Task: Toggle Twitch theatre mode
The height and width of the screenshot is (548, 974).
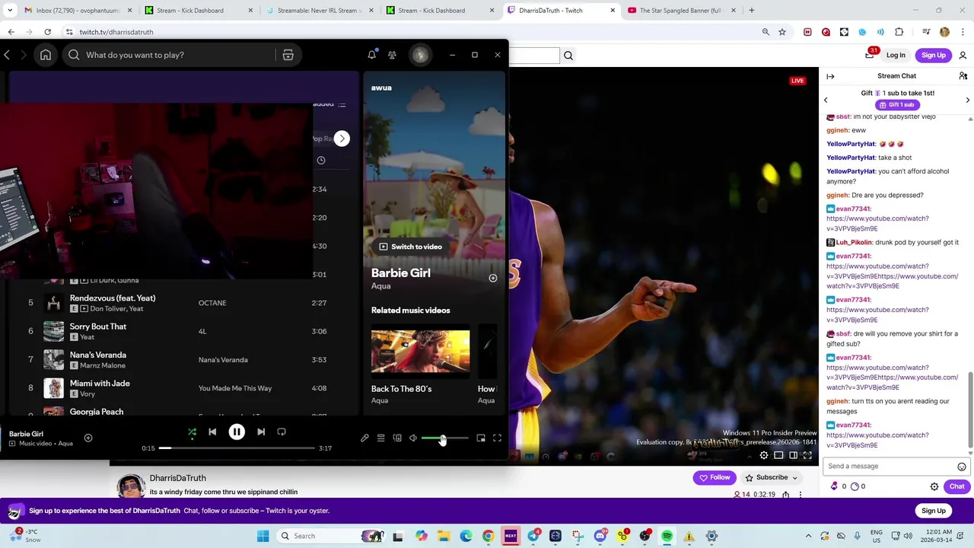Action: [x=793, y=455]
